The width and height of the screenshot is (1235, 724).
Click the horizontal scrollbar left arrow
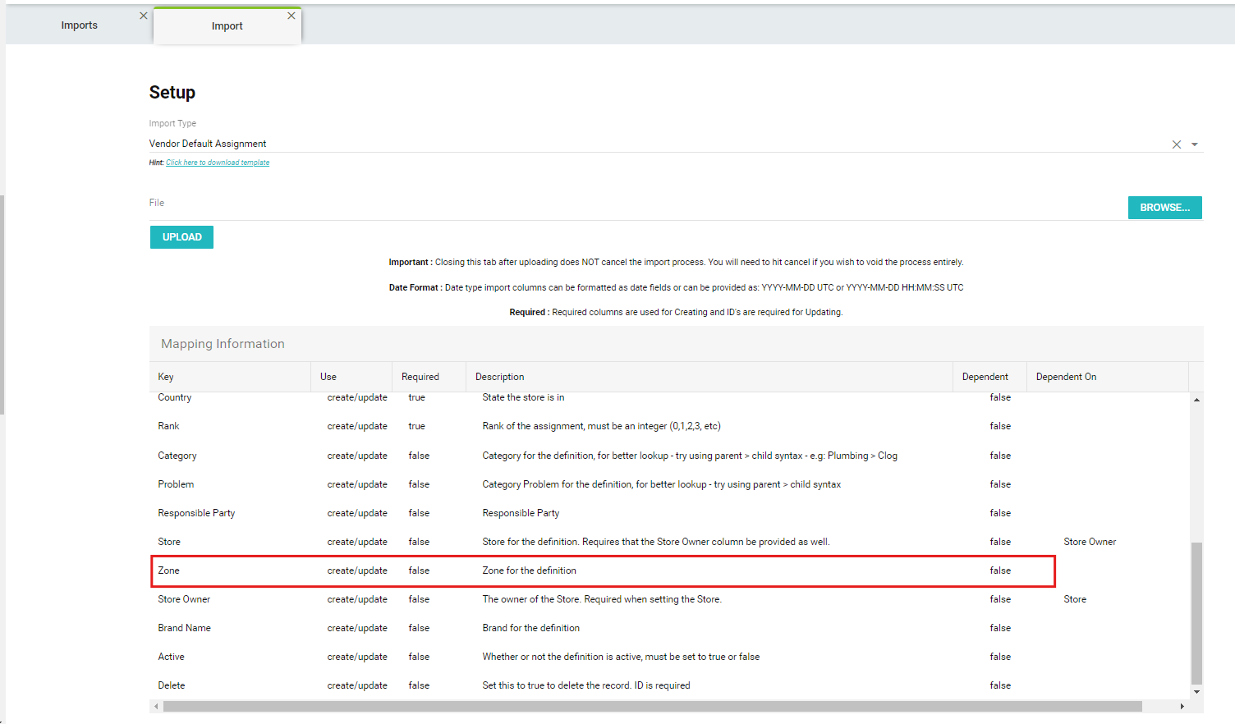[156, 706]
